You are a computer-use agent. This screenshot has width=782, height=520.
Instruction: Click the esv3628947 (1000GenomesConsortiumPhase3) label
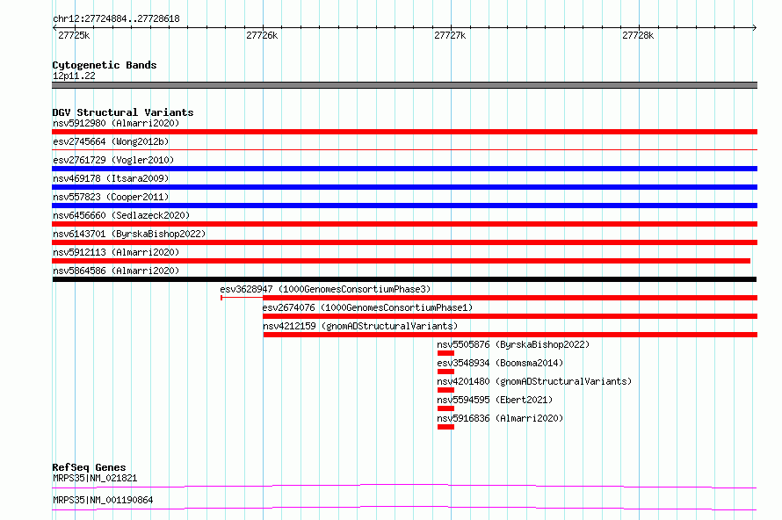tap(325, 289)
